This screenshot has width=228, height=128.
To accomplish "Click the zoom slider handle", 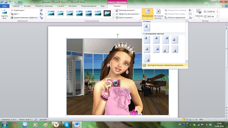I will pyautogui.click(x=216, y=119).
